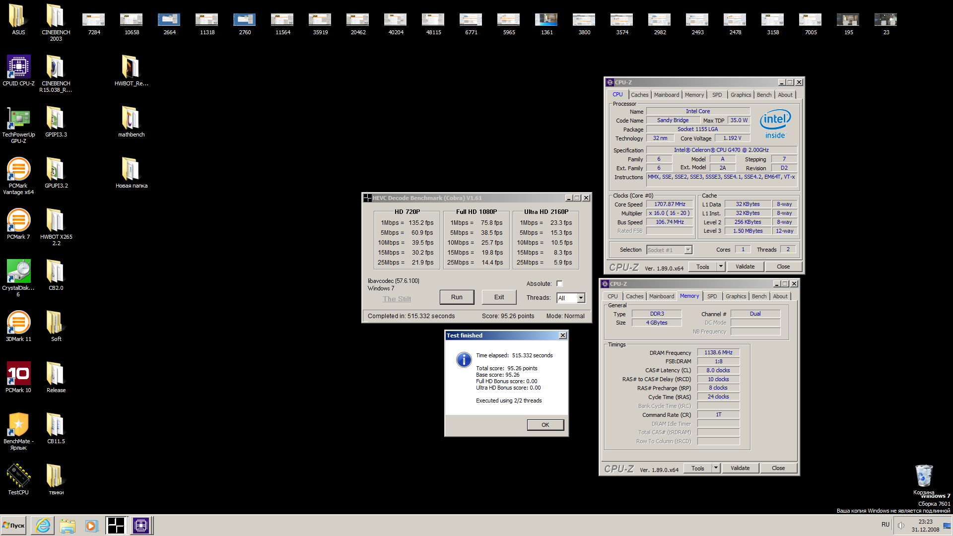This screenshot has width=953, height=536.
Task: Click the volume tray icon
Action: 901,526
